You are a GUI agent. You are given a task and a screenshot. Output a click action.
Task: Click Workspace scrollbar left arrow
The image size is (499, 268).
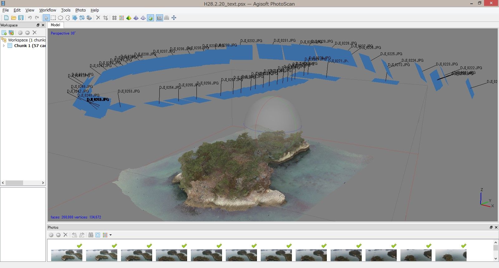(3, 183)
